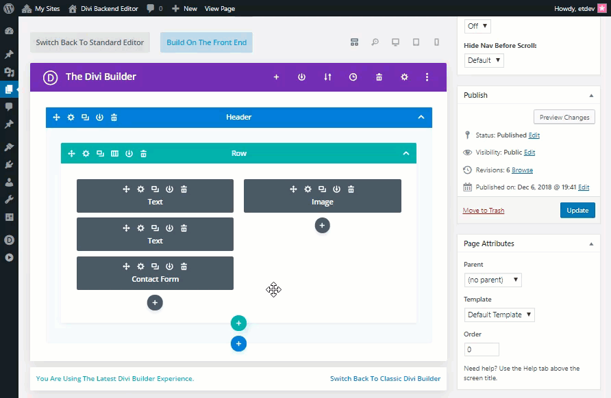Duplicate the Row
Screen dimensions: 611x398
(100, 154)
